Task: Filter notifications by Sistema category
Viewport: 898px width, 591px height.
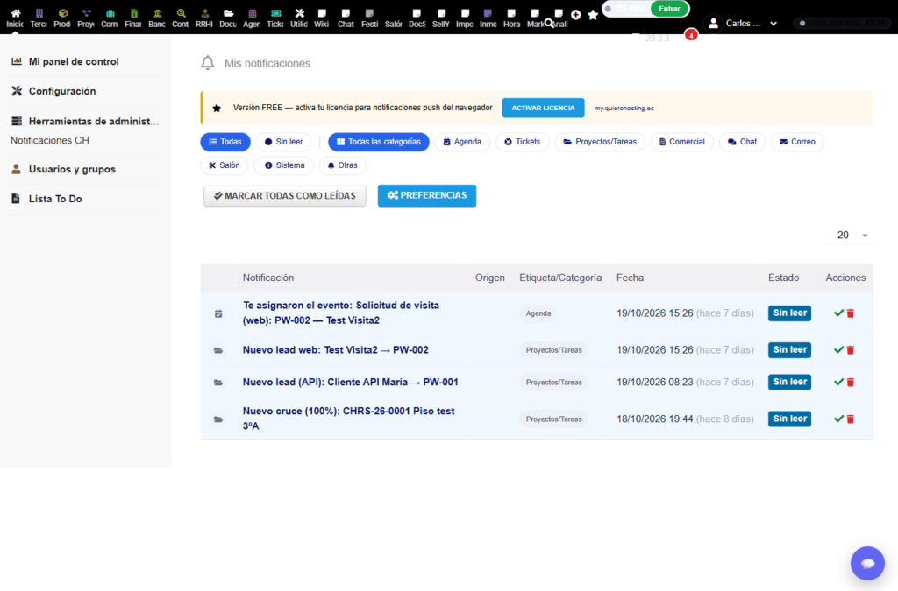Action: 284,165
